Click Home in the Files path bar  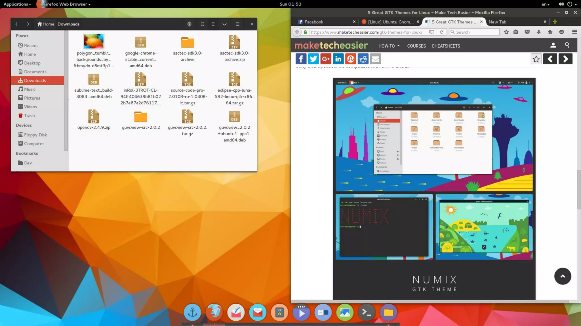point(46,24)
